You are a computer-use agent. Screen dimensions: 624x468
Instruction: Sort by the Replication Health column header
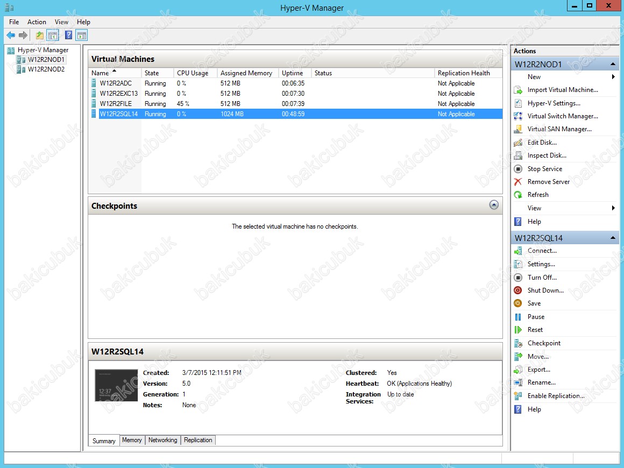(x=469, y=73)
